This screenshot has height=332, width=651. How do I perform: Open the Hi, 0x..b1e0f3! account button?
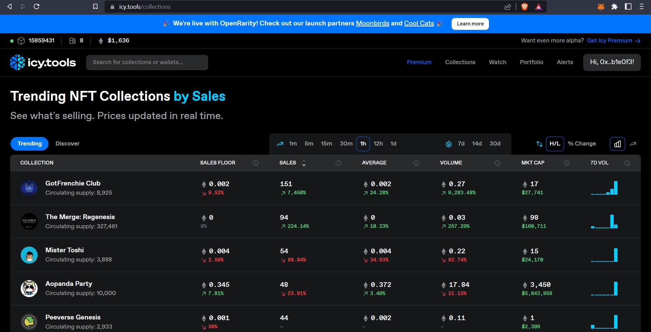click(612, 62)
